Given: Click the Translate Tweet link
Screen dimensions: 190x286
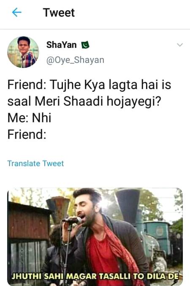Looking at the screenshot, I should point(35,163).
